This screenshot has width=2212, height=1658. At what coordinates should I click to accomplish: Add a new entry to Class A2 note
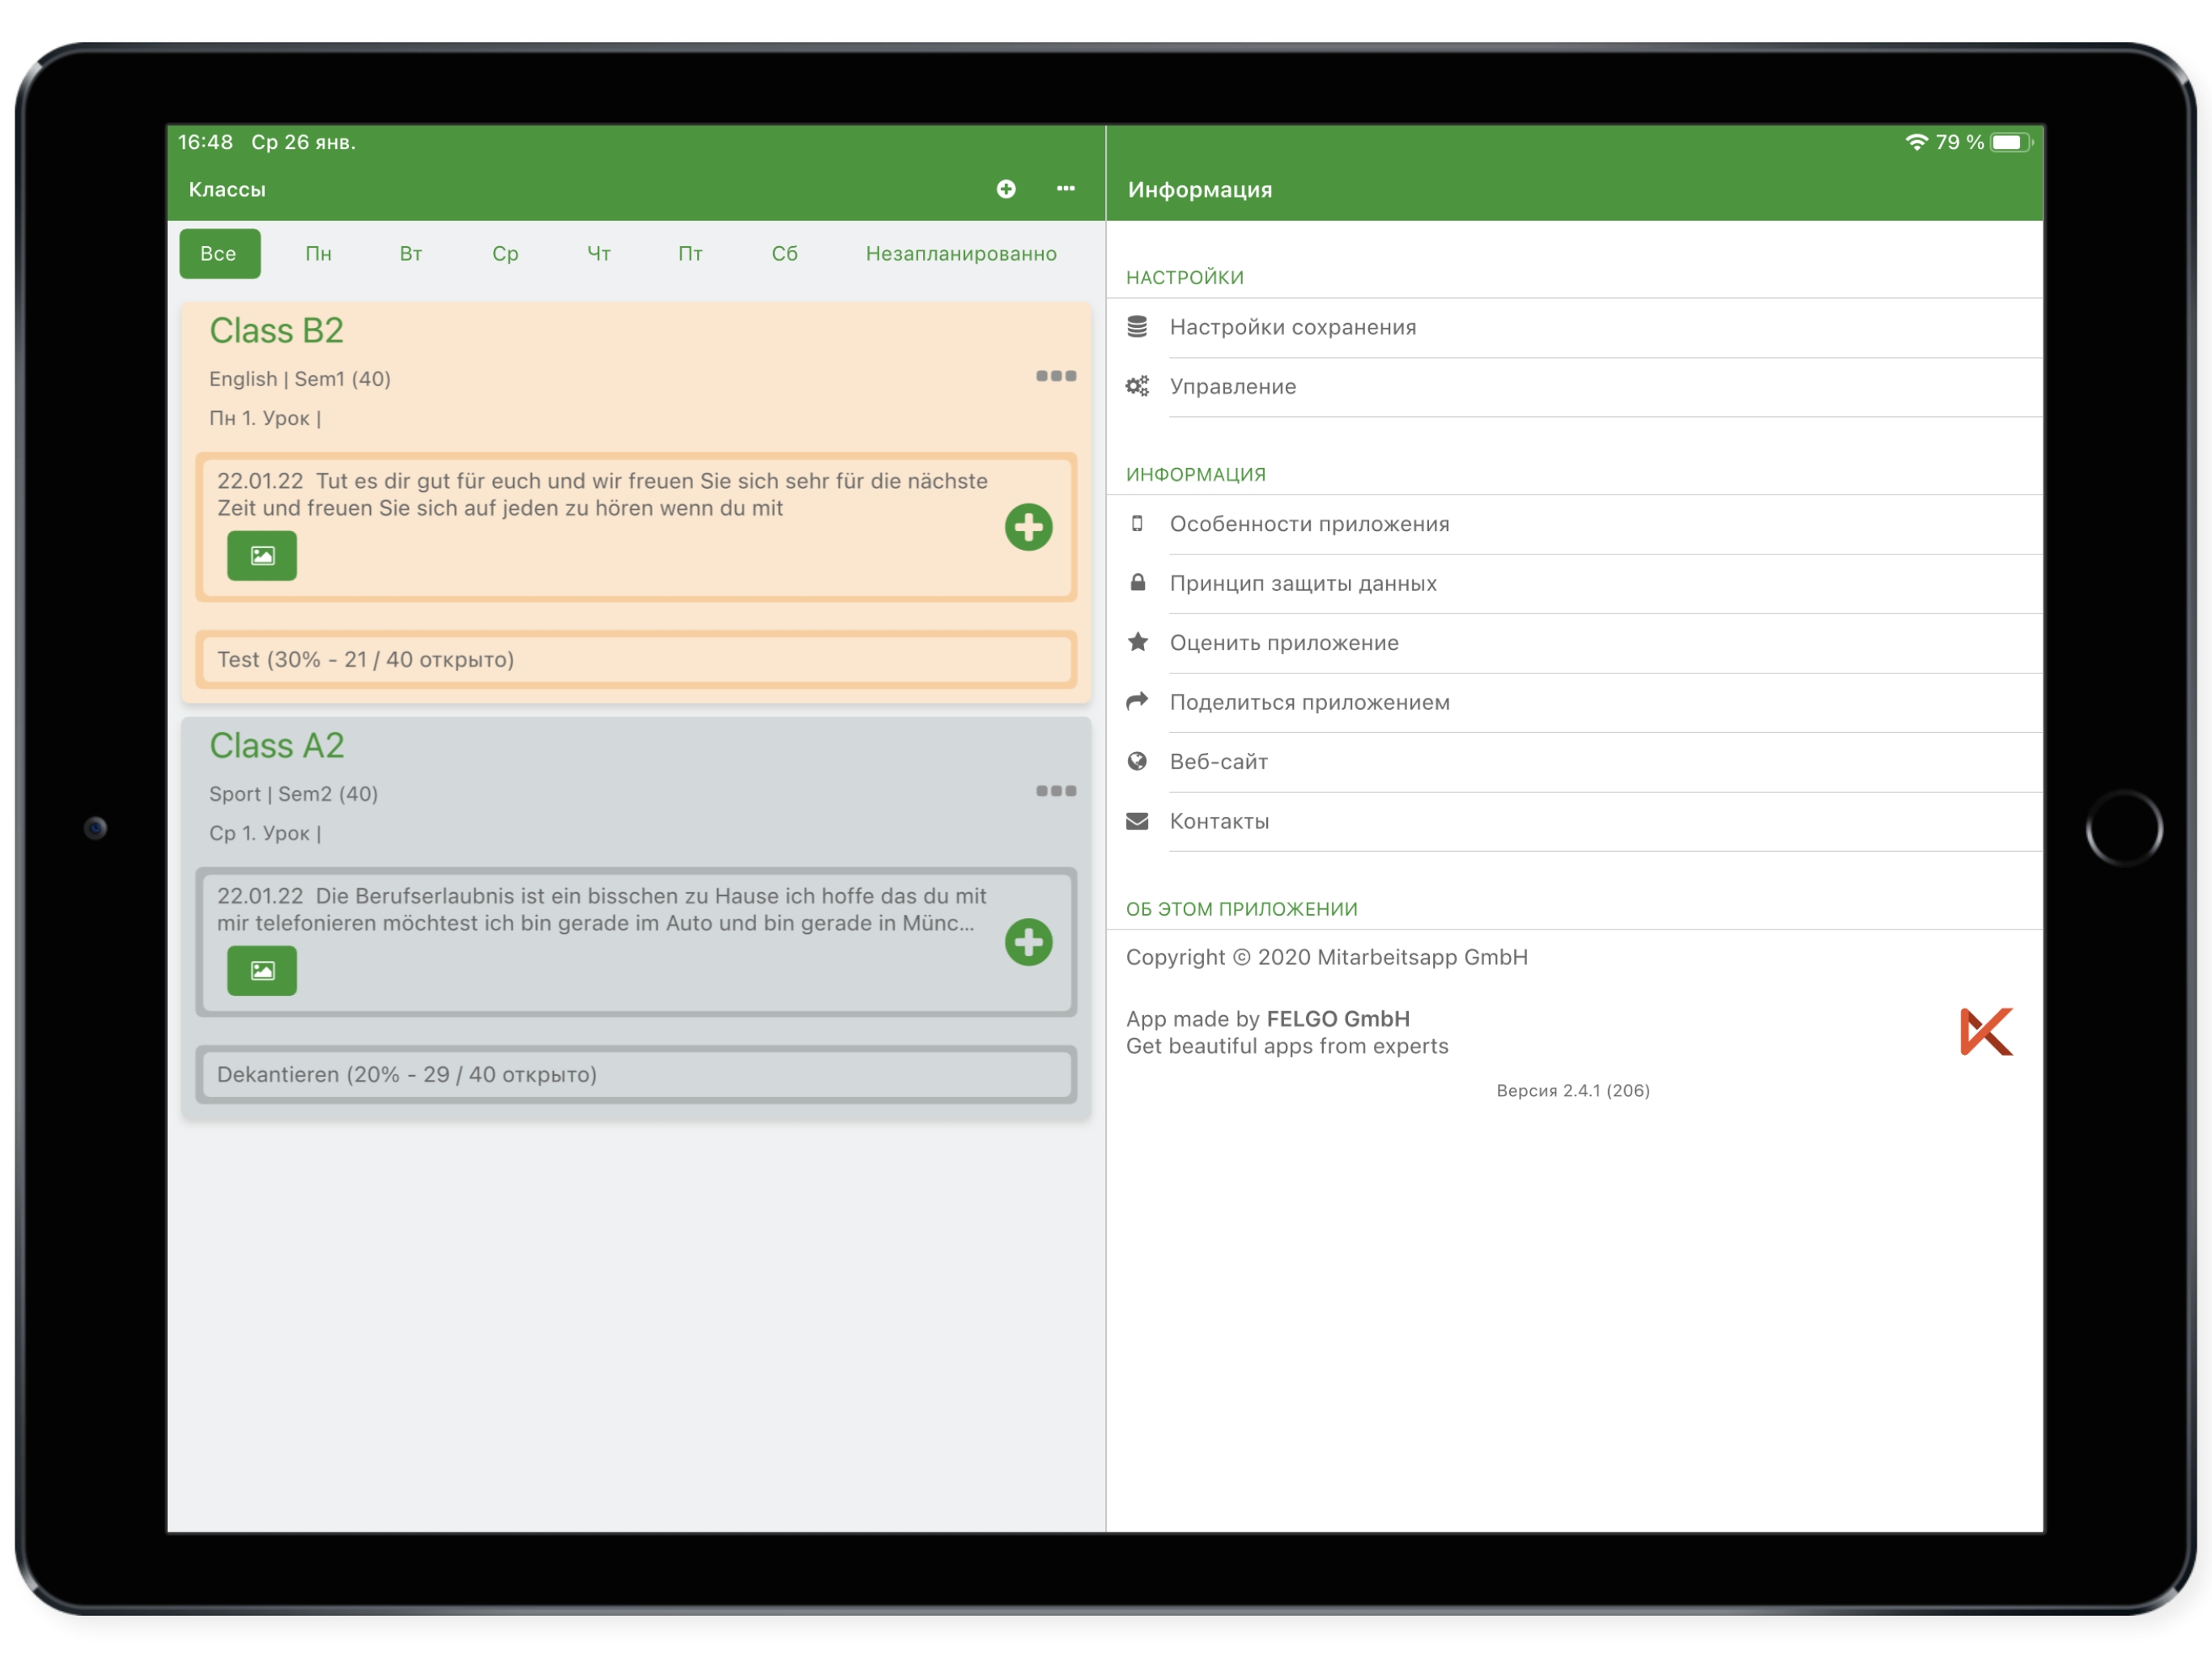pyautogui.click(x=1028, y=942)
